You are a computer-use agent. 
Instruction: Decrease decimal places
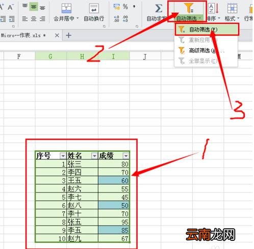coord(125,19)
